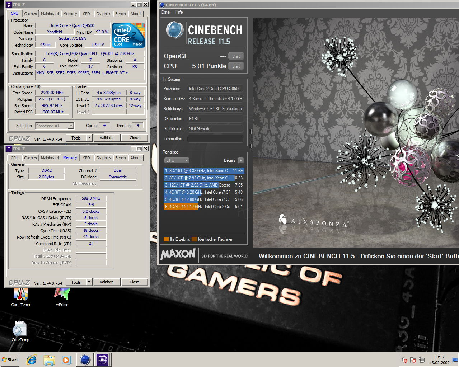
Task: Click the Cinebench render preview image
Action: tap(356, 133)
